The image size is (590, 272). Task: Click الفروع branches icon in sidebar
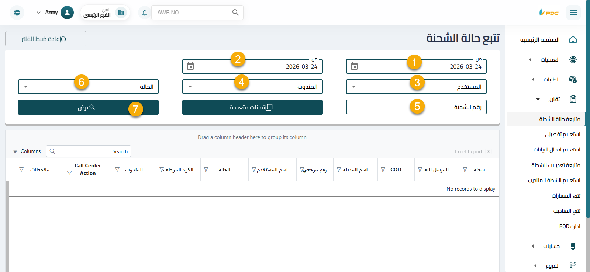[x=573, y=266]
